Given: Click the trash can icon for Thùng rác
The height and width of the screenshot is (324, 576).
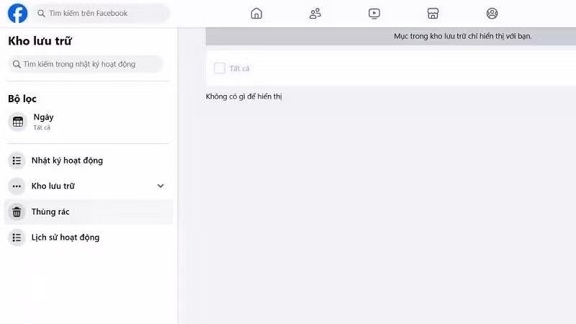Looking at the screenshot, I should coord(17,212).
